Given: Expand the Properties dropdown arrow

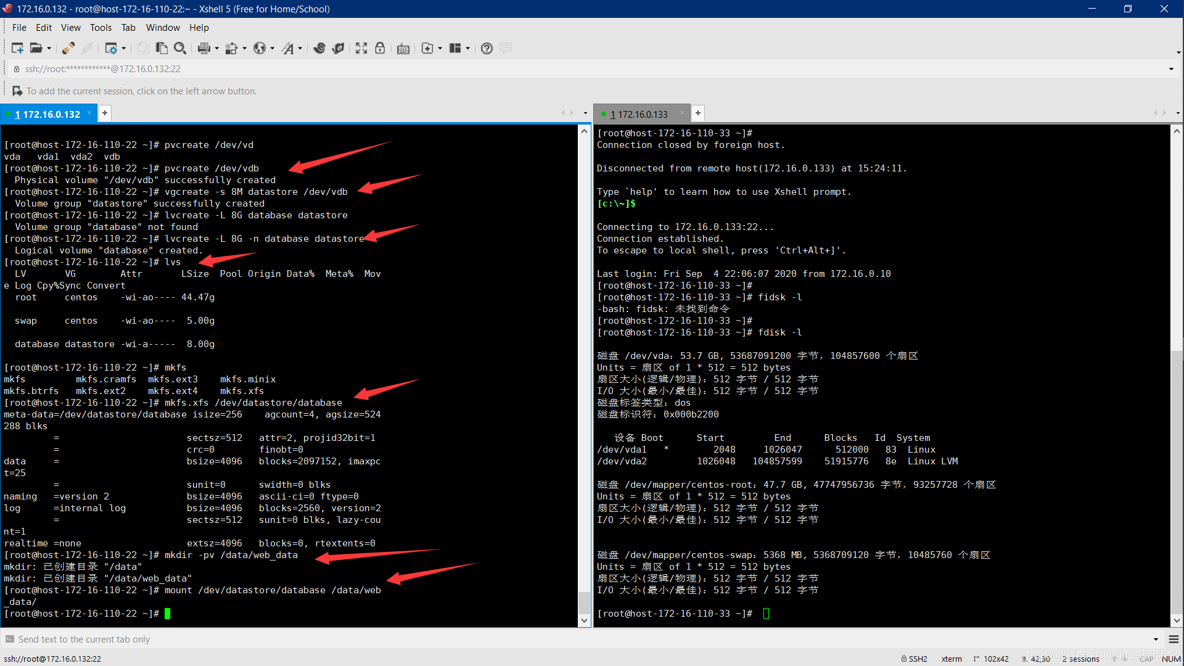Looking at the screenshot, I should point(124,48).
